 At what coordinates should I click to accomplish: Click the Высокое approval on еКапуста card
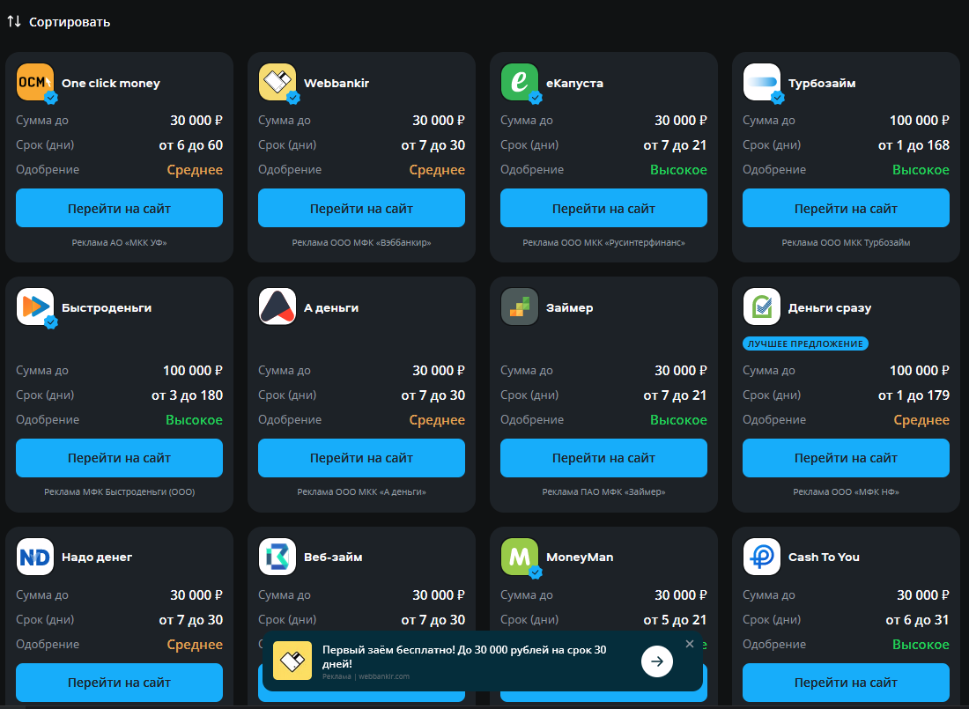(x=678, y=170)
